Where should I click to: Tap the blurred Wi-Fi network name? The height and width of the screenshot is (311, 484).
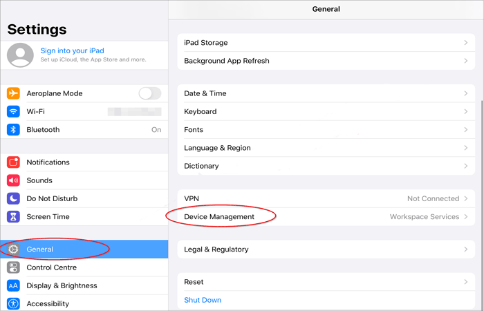[135, 111]
